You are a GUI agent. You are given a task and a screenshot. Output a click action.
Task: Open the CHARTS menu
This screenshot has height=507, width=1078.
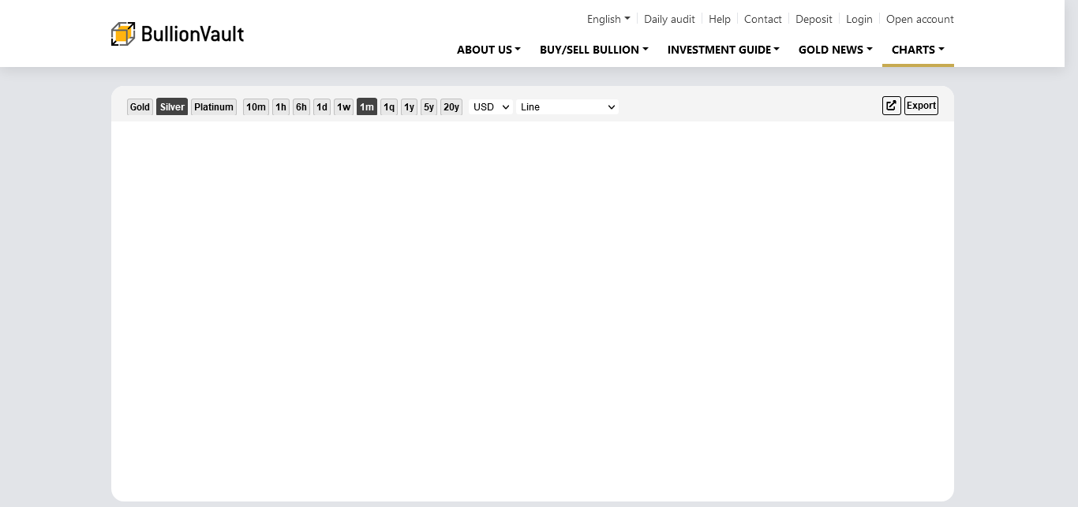pyautogui.click(x=918, y=50)
